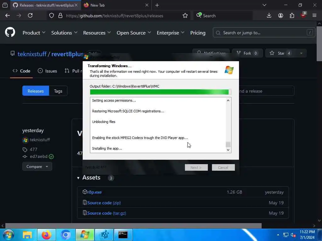Screen dimensions: 322x241
Task: Open File Explorer from the taskbar
Action: tap(27, 235)
